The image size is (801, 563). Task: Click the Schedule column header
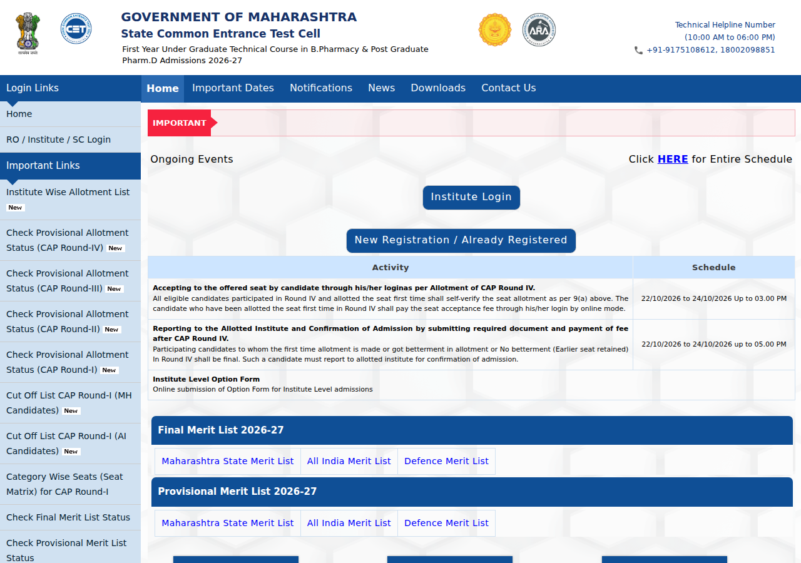(714, 268)
